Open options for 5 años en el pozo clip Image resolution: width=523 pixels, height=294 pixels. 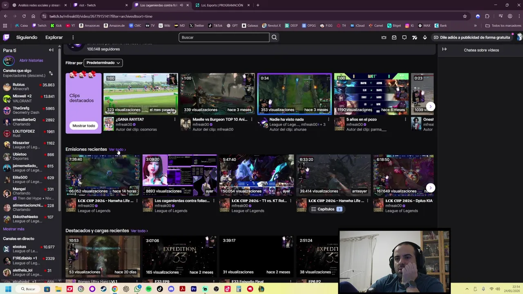click(405, 119)
